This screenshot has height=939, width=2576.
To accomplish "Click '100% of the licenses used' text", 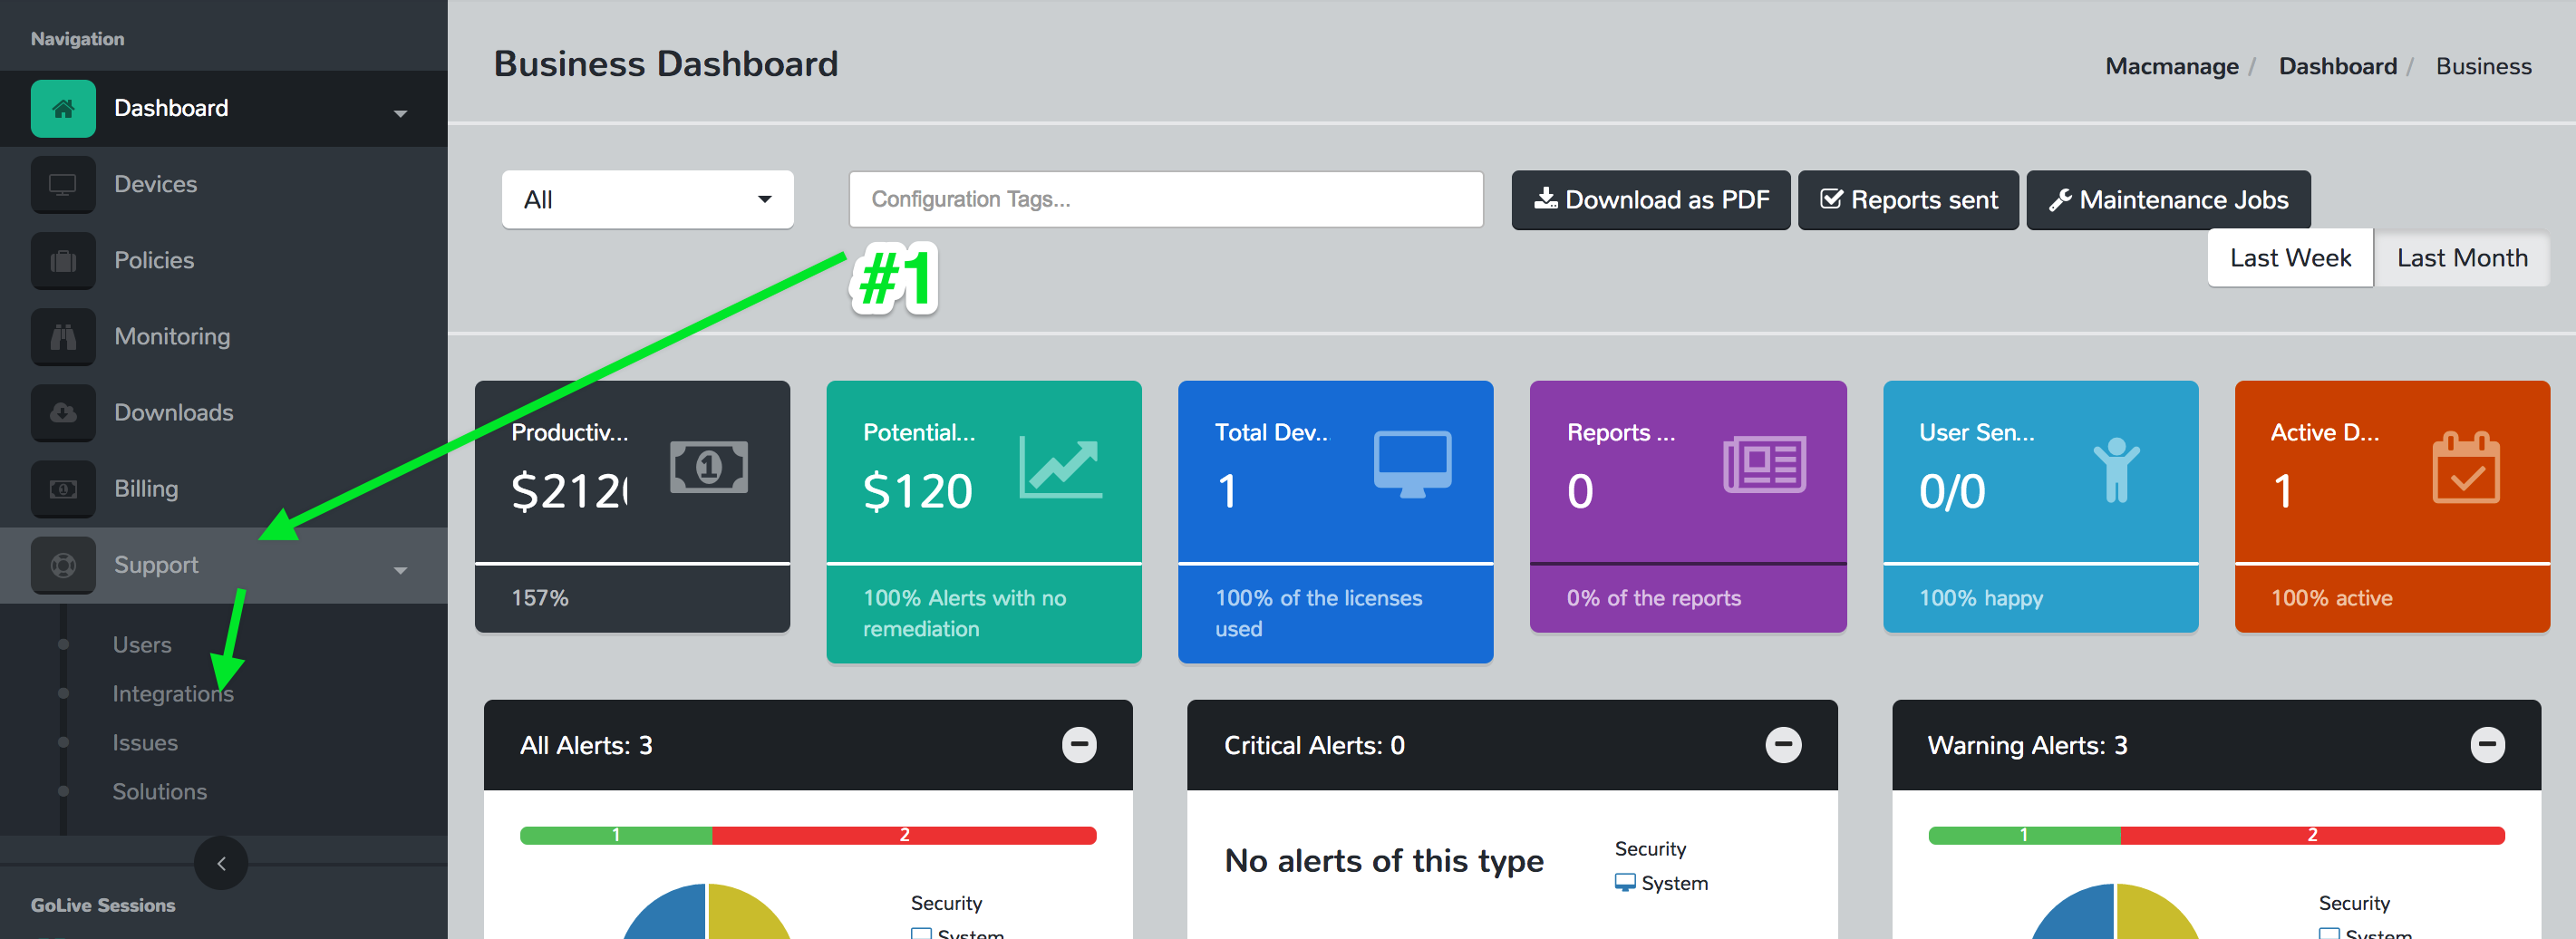I will pyautogui.click(x=1318, y=613).
